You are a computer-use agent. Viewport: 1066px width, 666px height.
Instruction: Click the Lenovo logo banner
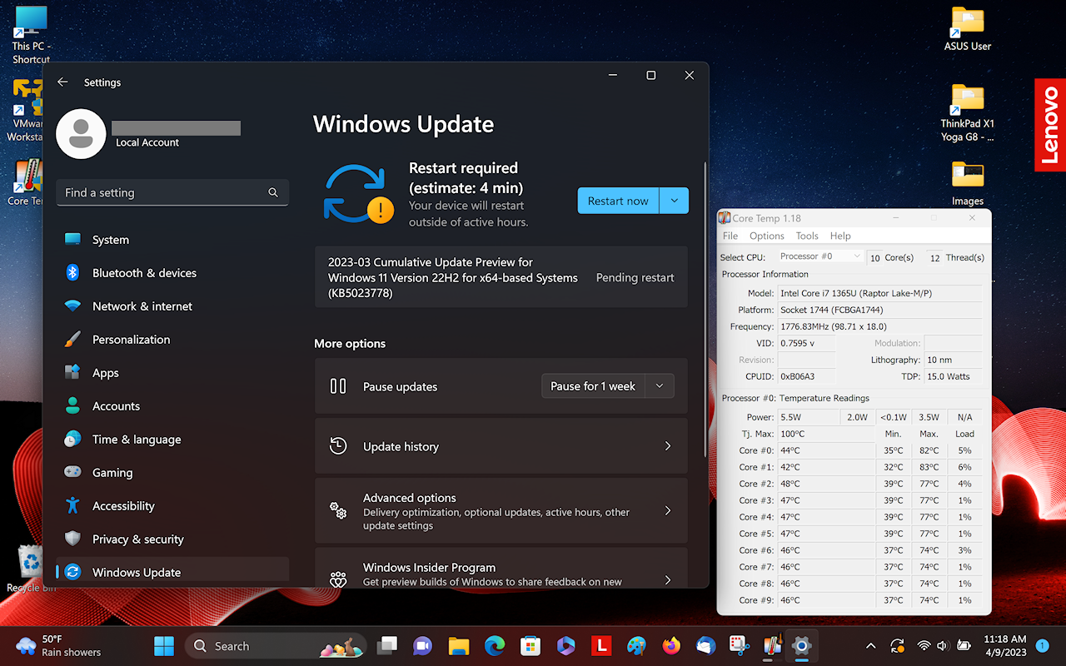pos(1050,125)
